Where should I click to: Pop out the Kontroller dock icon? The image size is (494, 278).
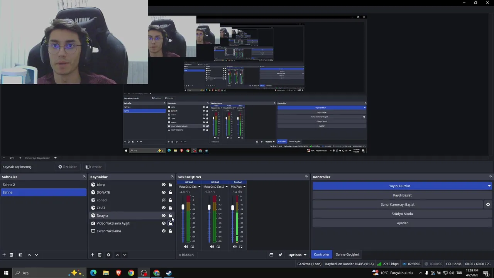pyautogui.click(x=491, y=177)
